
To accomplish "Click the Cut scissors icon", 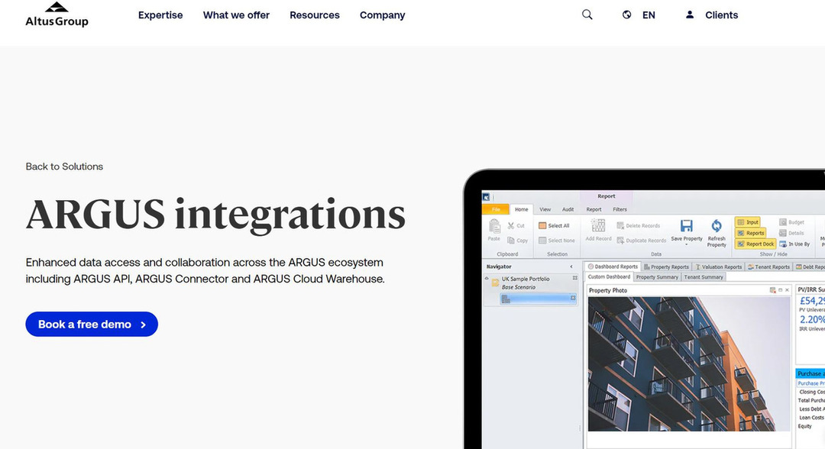I will tap(511, 225).
